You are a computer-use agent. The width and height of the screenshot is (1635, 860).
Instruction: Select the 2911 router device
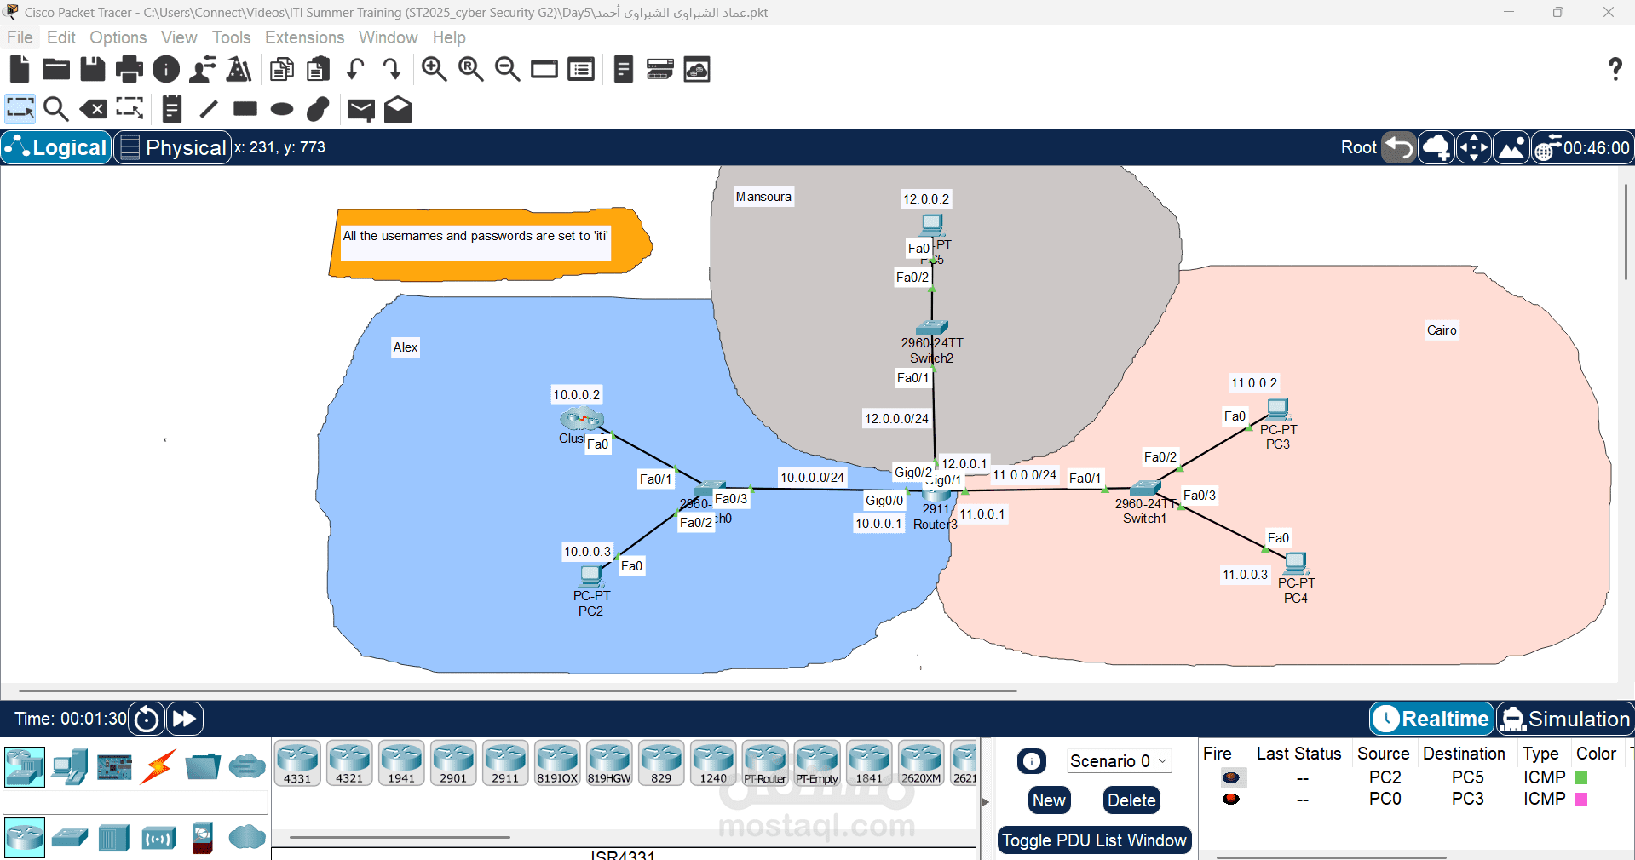tap(505, 762)
